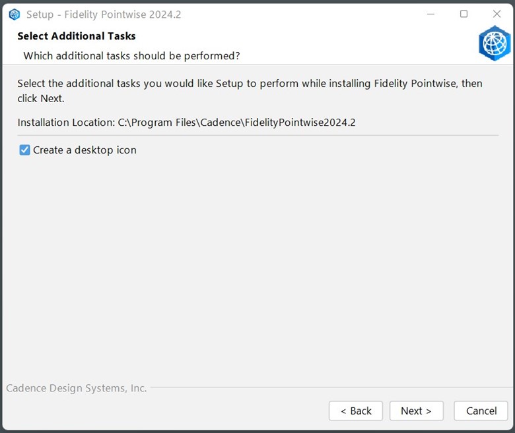Go to previous step with Back button
Screen dimensions: 515x433
[x=356, y=411]
